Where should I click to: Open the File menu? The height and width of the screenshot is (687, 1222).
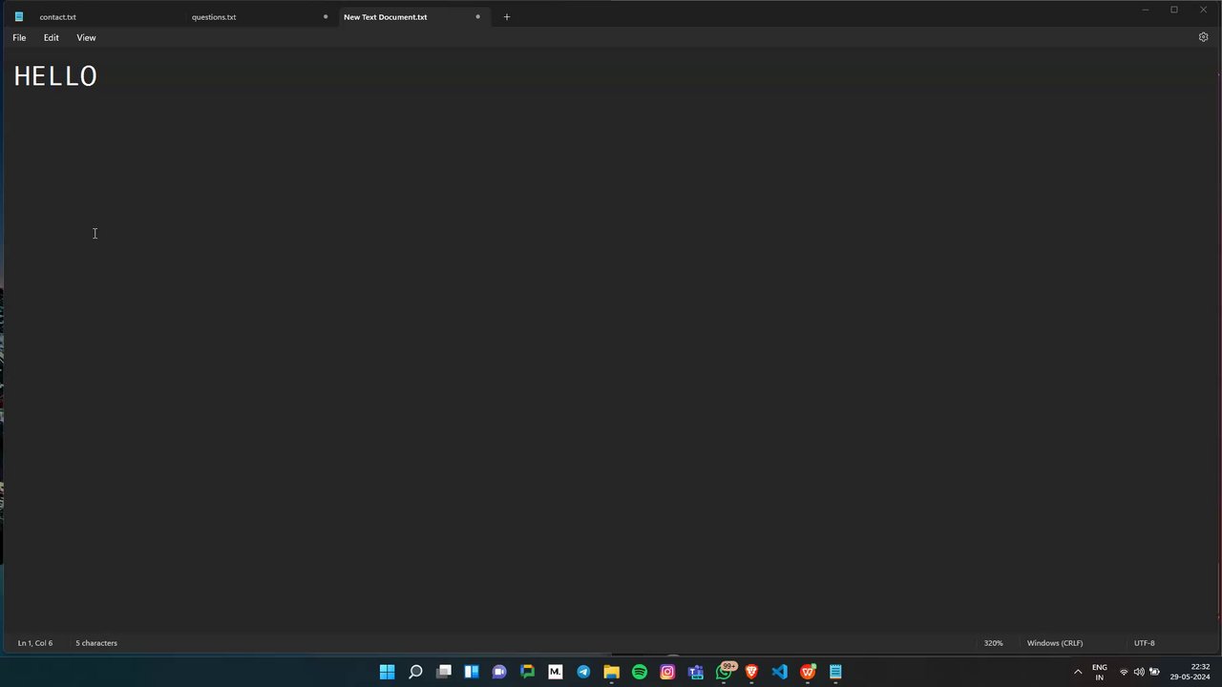click(19, 37)
